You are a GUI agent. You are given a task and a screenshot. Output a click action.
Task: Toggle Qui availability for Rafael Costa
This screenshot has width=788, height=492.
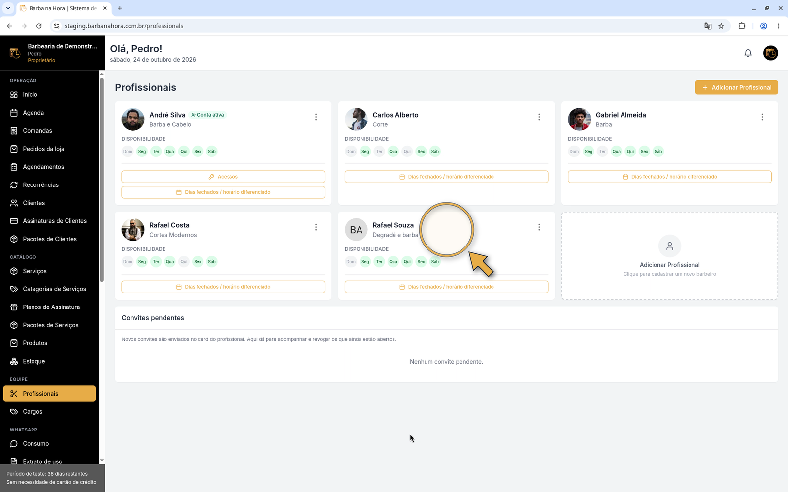tap(184, 262)
